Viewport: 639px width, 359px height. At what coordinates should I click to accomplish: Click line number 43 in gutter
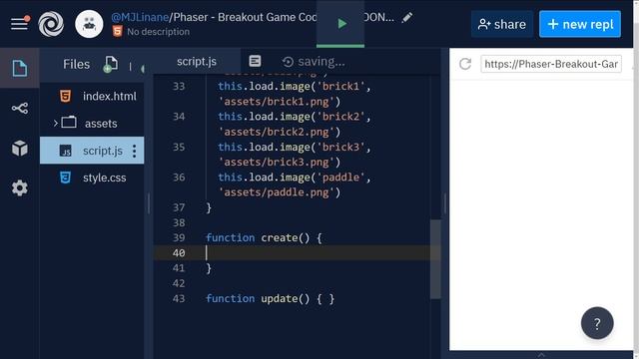[179, 299]
